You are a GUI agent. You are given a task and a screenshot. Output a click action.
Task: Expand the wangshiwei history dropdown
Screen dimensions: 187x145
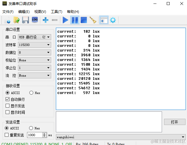pyautogui.click(x=121, y=137)
